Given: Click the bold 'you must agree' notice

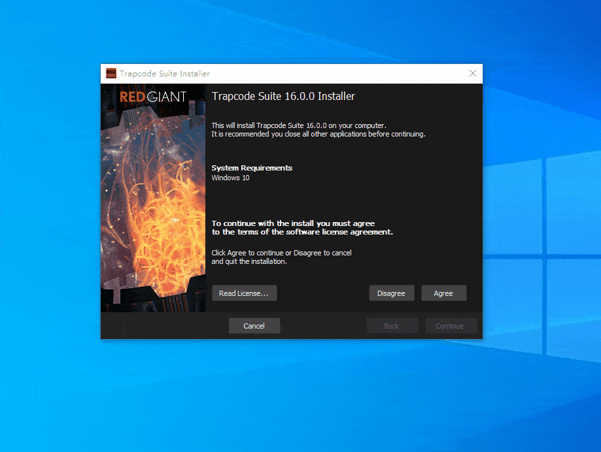Looking at the screenshot, I should pyautogui.click(x=301, y=227).
